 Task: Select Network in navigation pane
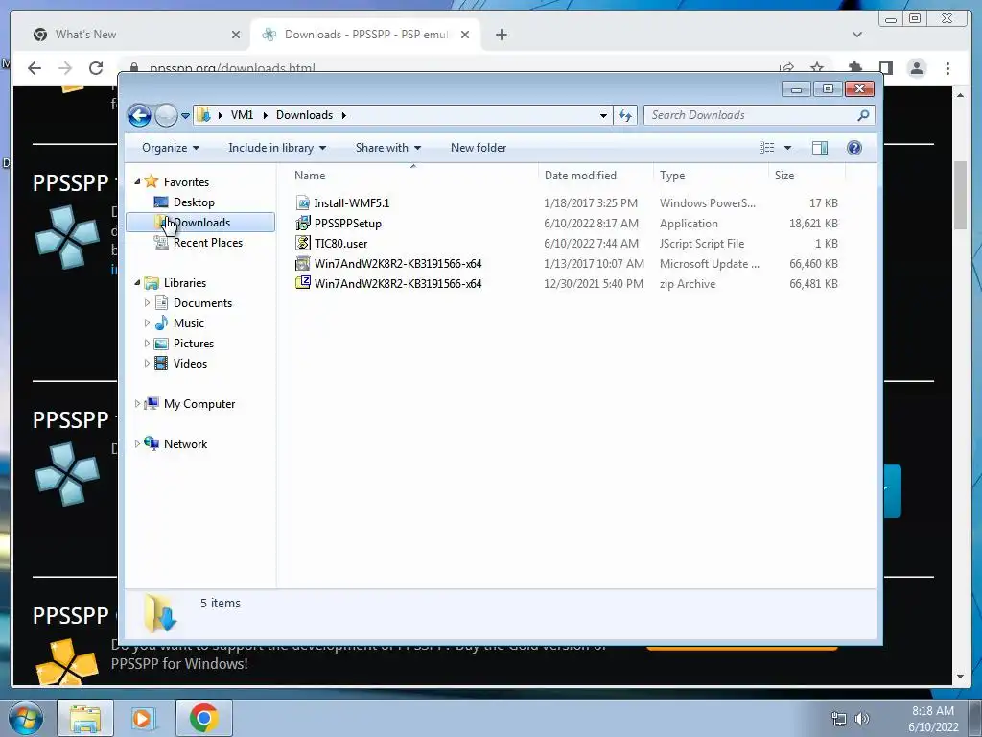pyautogui.click(x=185, y=444)
